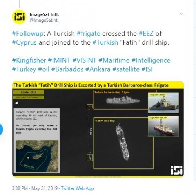This screenshot has width=196, height=195.
Task: Click the #satellite hashtag
Action: (x=126, y=69)
